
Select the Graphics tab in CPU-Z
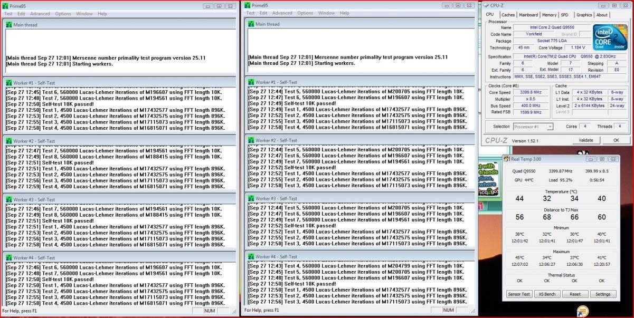(x=584, y=15)
